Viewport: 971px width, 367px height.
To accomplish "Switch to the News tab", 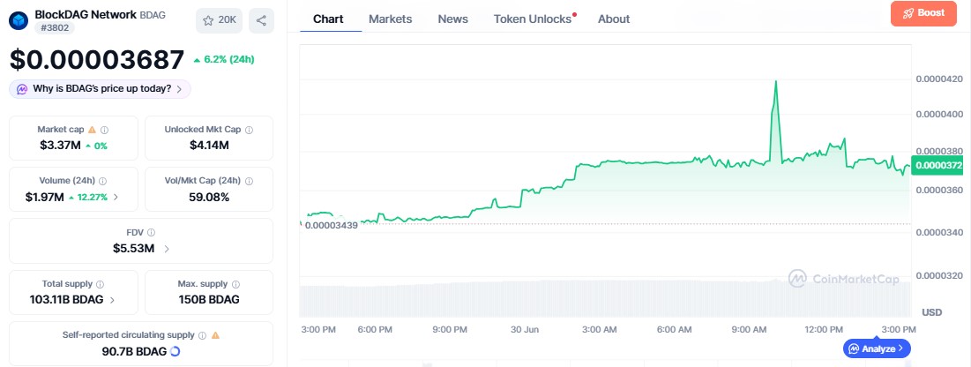I will [x=452, y=19].
